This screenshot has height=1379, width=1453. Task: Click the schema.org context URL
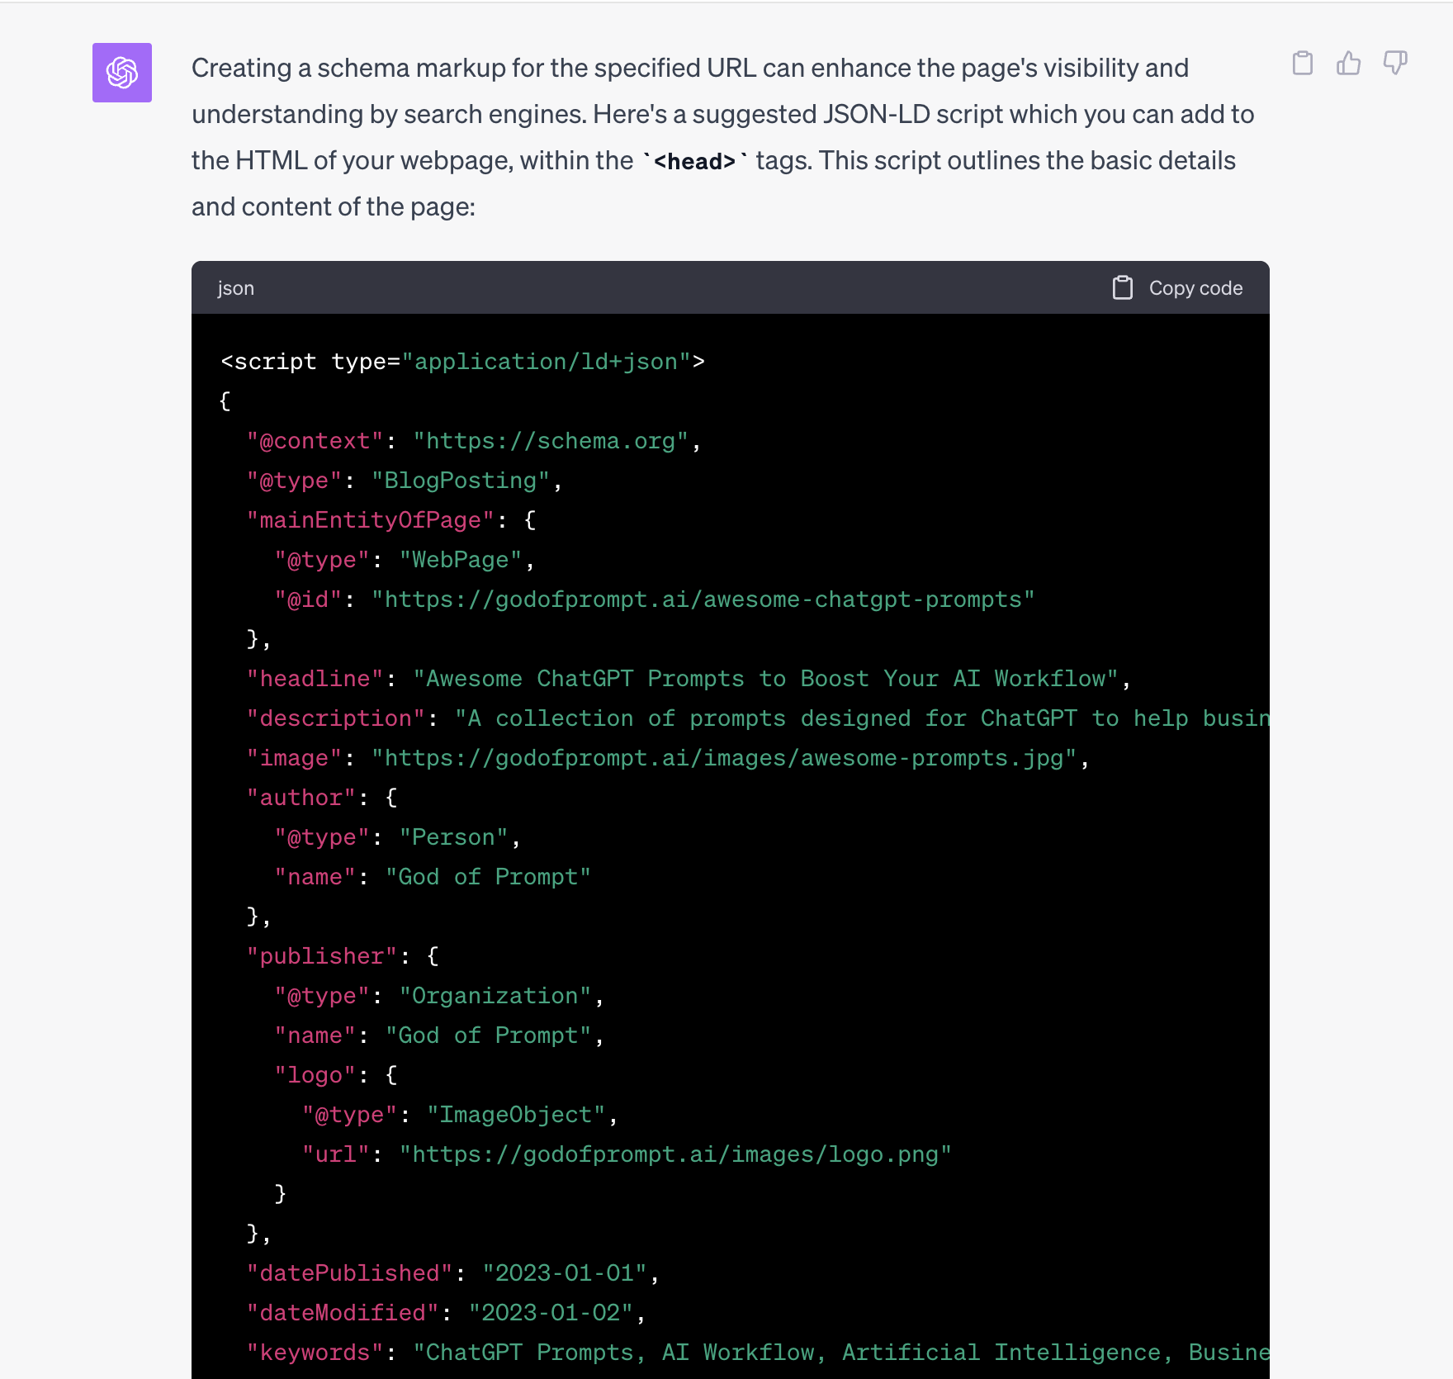point(551,441)
